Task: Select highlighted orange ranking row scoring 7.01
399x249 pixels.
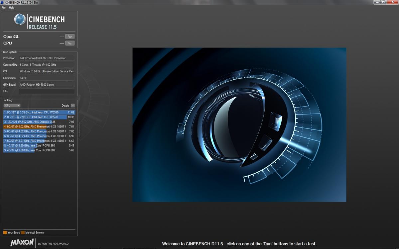Action: point(39,126)
